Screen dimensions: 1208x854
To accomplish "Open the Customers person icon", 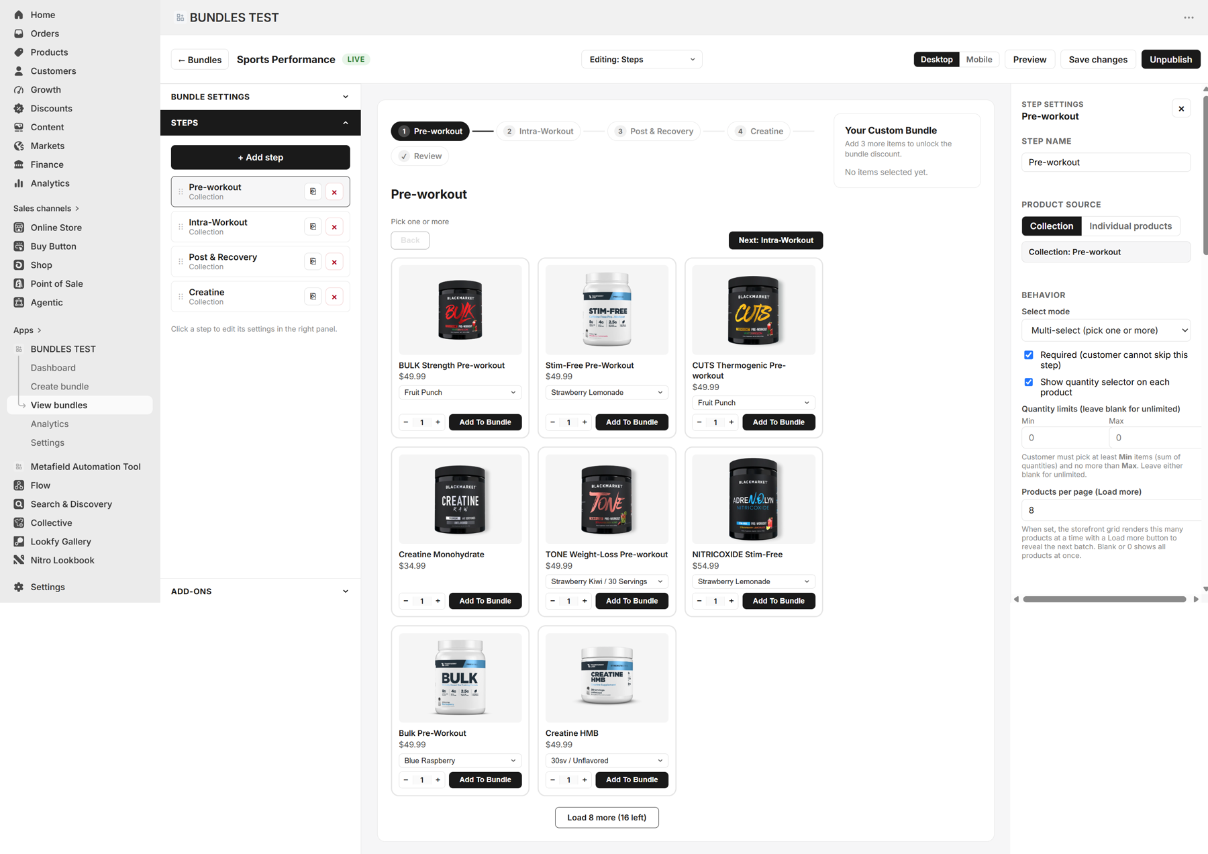I will pyautogui.click(x=19, y=71).
